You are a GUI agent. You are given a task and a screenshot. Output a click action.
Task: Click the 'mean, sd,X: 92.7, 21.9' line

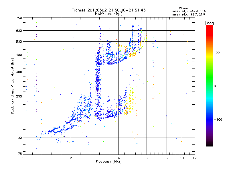click(189, 14)
